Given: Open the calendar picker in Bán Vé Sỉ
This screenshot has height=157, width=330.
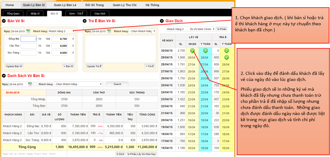Looking at the screenshot, I should (28, 31).
